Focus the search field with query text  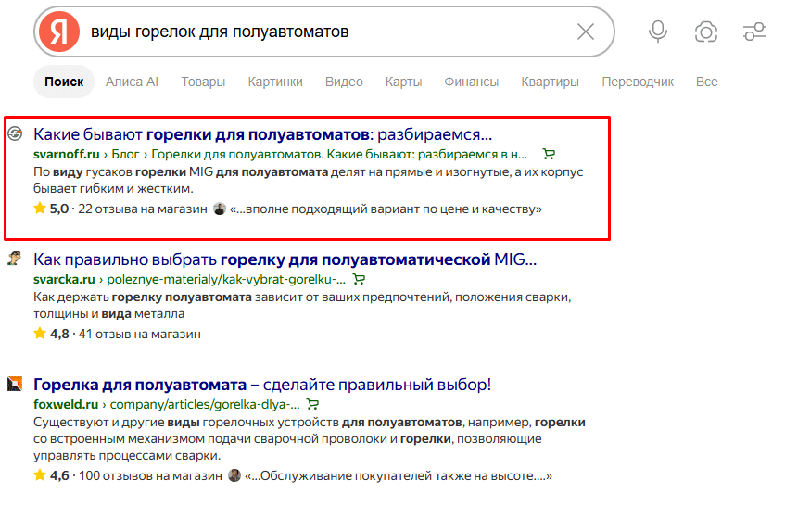coord(325,32)
